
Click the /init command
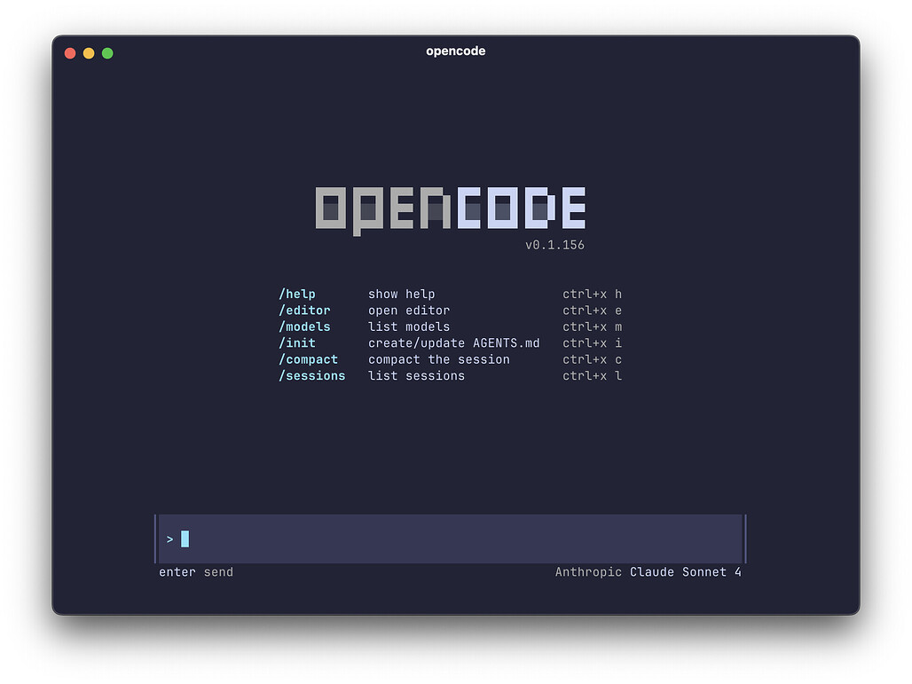[x=297, y=343]
